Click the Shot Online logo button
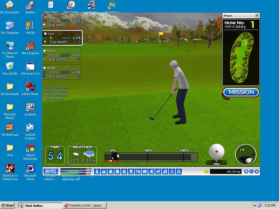Screen dimensions: 279x209 tap(51, 172)
